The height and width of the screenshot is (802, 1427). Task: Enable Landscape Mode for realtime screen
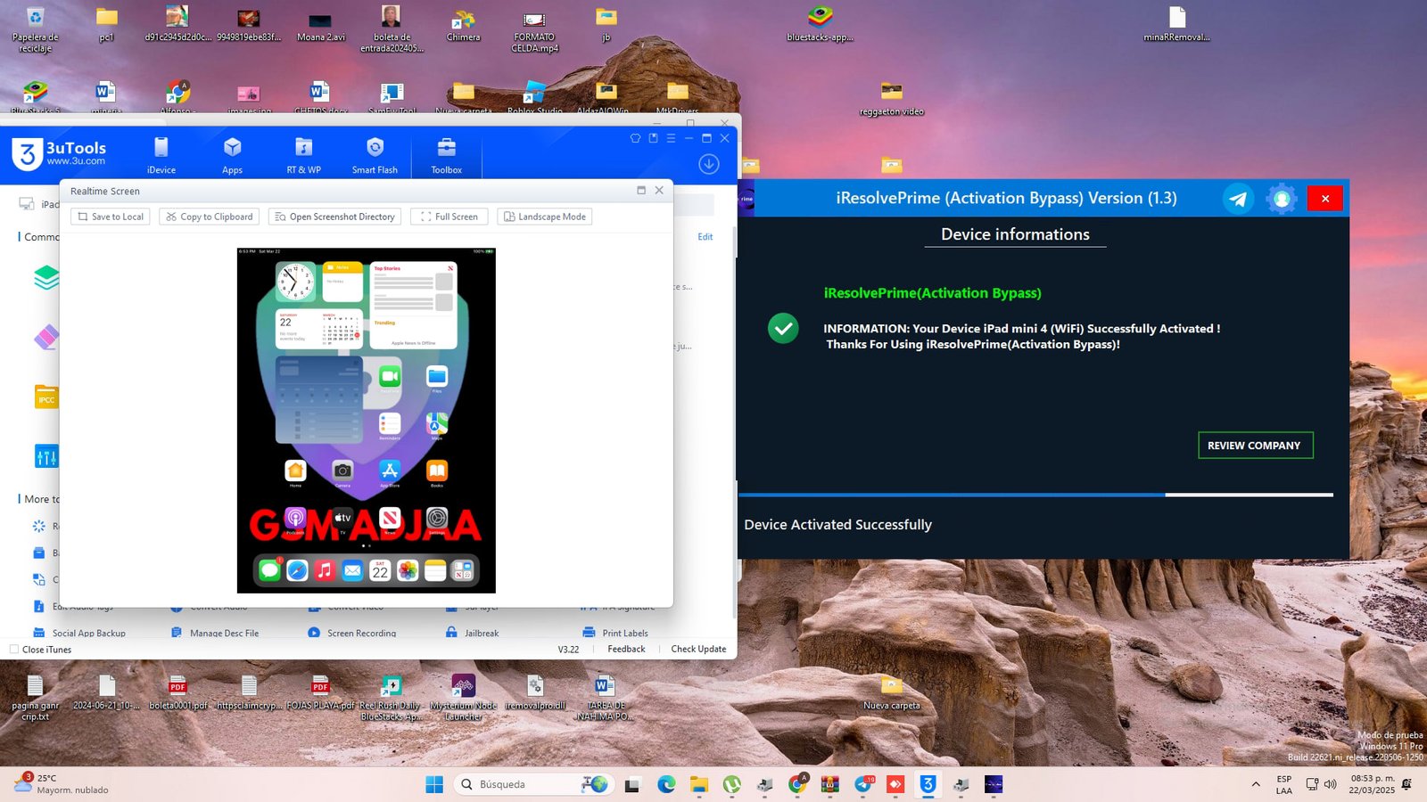pyautogui.click(x=545, y=217)
